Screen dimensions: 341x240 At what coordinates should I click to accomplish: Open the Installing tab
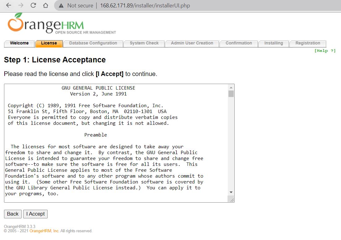(274, 43)
